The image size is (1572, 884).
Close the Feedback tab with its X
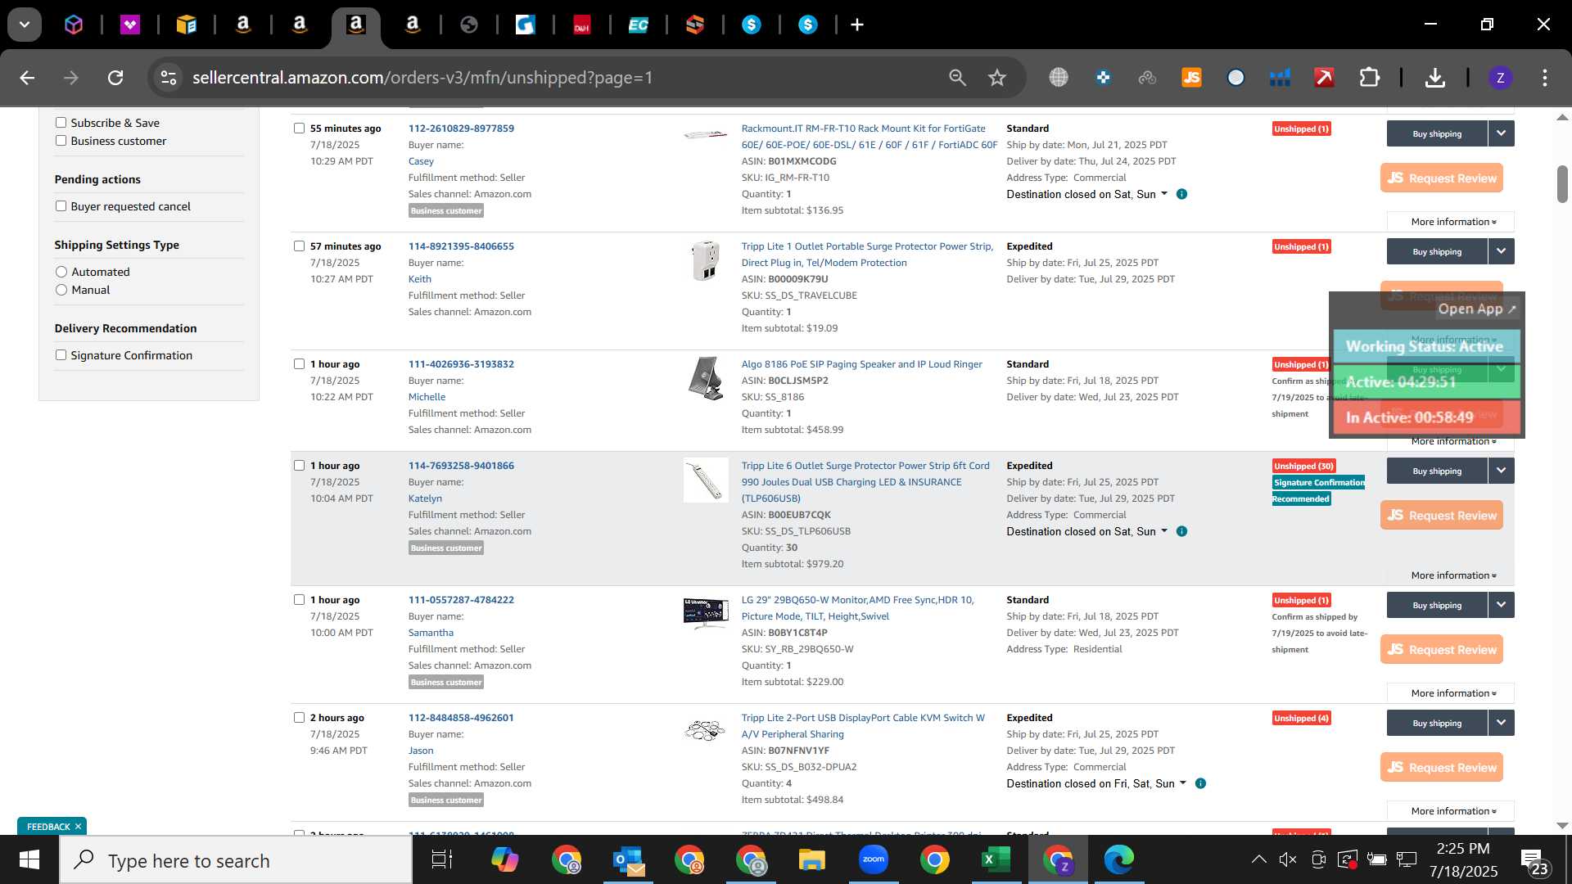tap(78, 827)
